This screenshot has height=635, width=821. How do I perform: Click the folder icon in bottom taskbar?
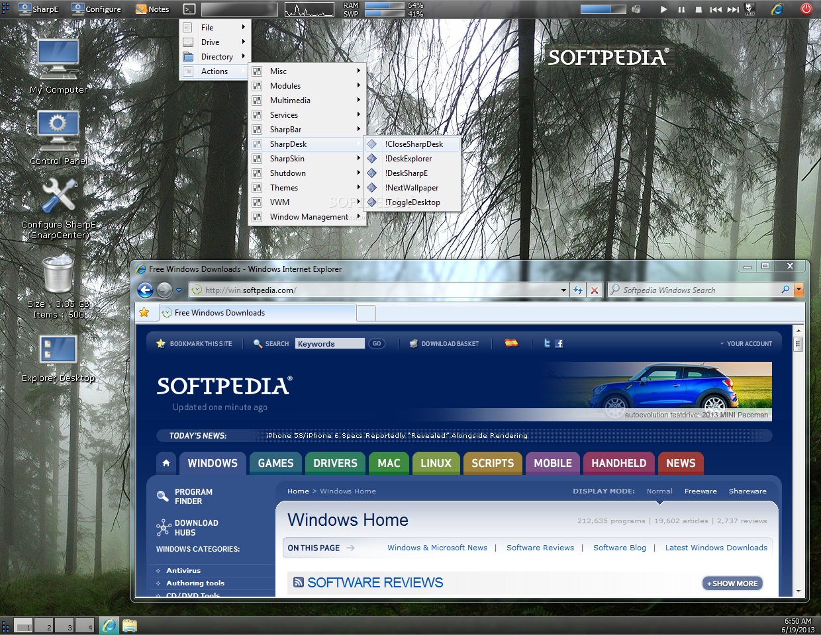pyautogui.click(x=130, y=625)
